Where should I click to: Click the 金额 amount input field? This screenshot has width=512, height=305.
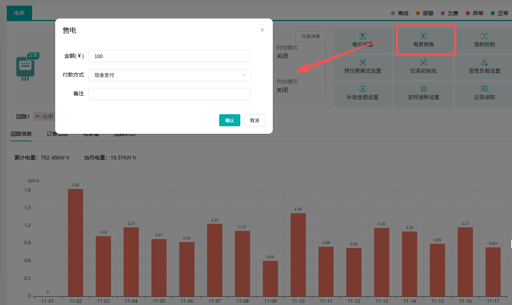click(169, 56)
